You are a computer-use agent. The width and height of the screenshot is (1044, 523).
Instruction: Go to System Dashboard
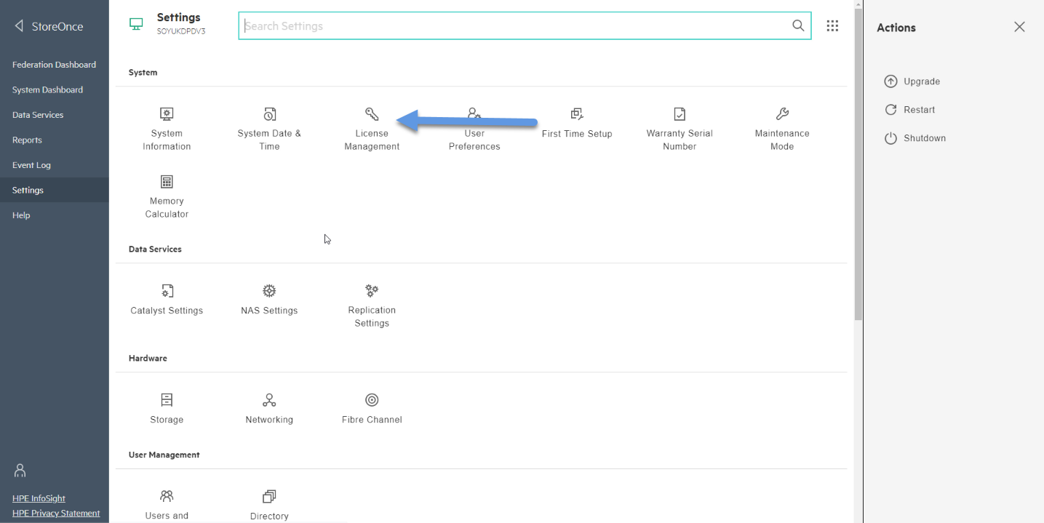click(47, 90)
